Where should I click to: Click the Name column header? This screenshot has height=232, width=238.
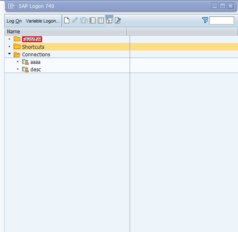[65, 31]
